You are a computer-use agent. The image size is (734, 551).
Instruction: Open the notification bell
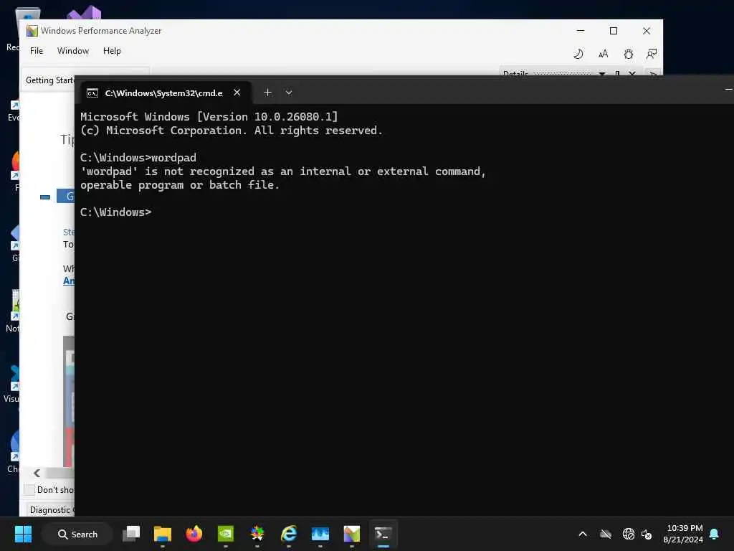click(715, 534)
